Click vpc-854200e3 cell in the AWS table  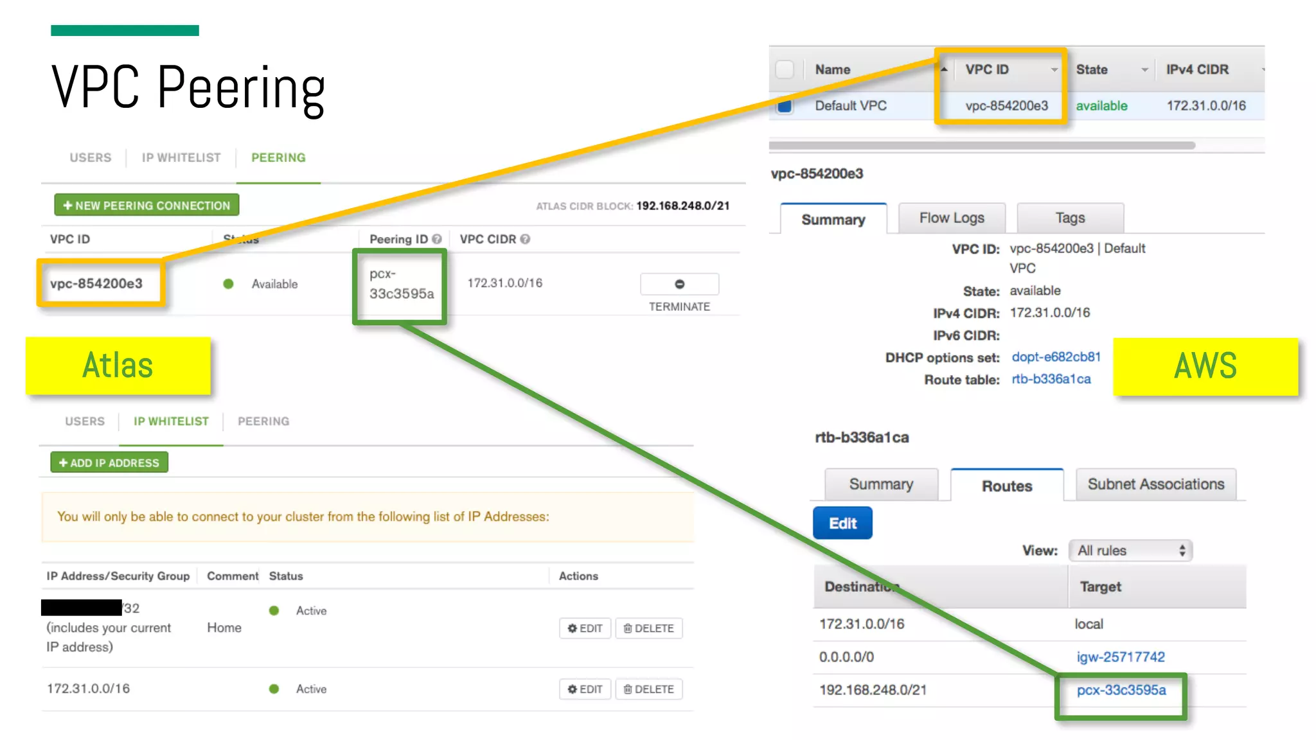pyautogui.click(x=1006, y=106)
